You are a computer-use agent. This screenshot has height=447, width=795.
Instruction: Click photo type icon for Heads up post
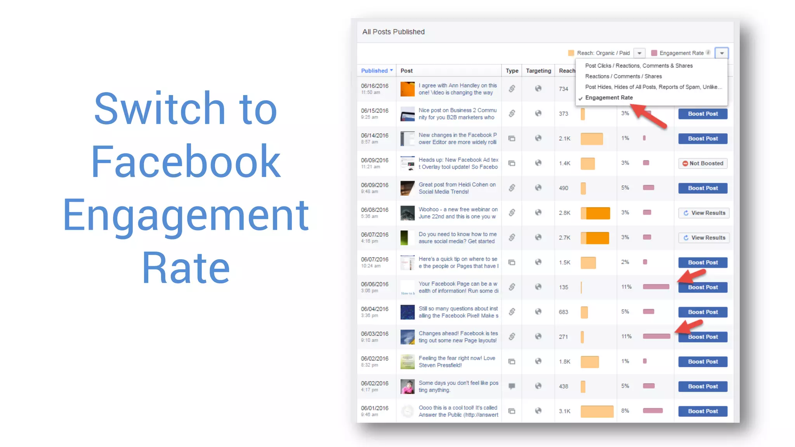(x=512, y=163)
